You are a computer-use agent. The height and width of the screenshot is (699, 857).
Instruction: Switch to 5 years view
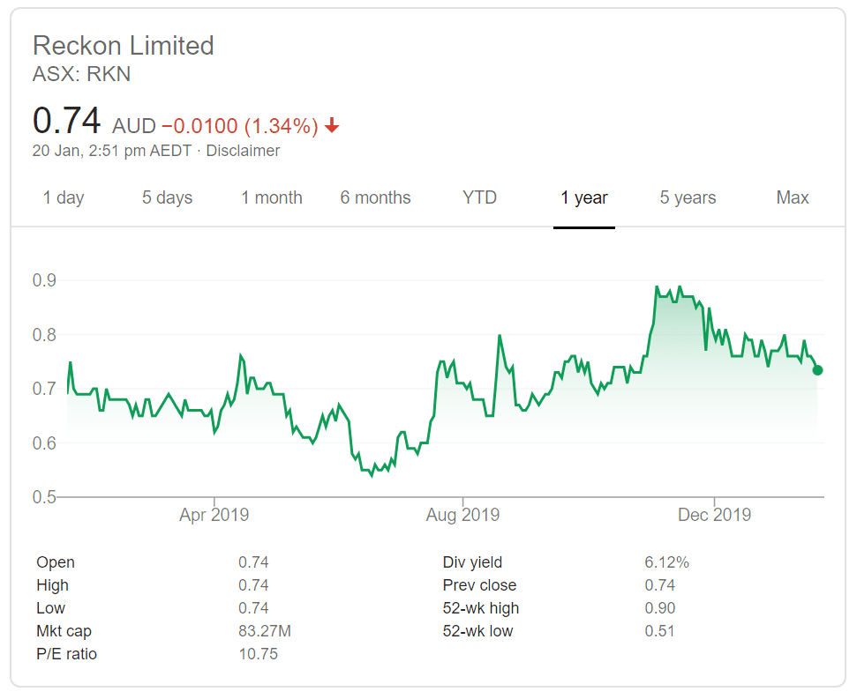(688, 197)
